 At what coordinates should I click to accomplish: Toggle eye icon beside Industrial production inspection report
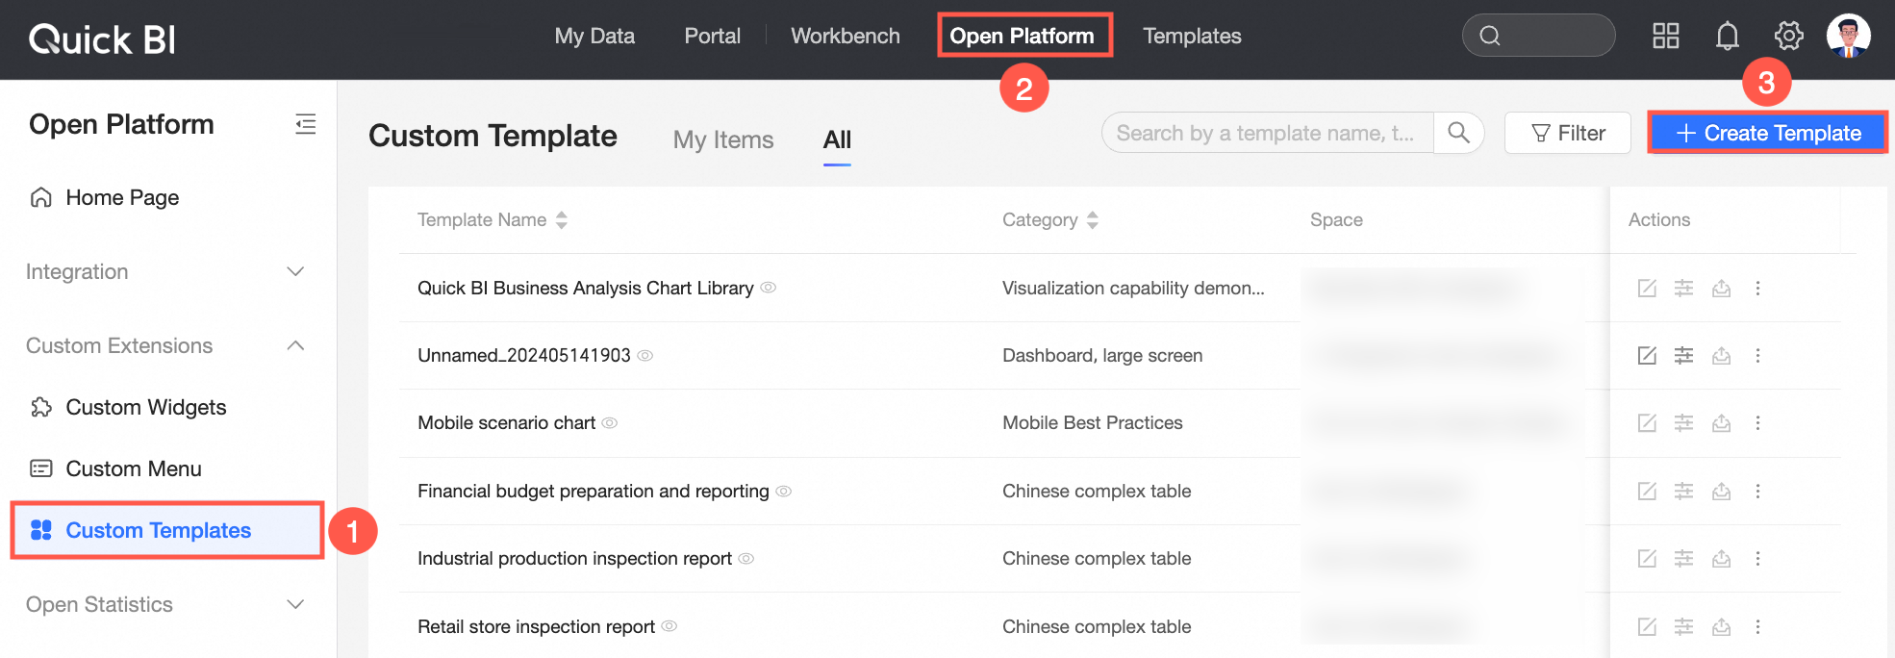(x=746, y=559)
